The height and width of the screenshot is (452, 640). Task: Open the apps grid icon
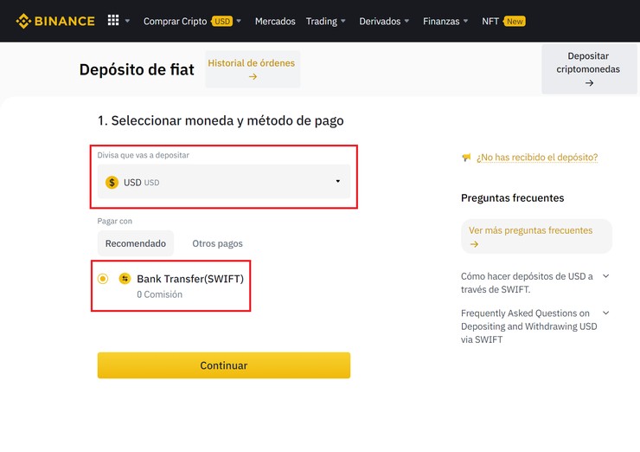[x=113, y=21]
